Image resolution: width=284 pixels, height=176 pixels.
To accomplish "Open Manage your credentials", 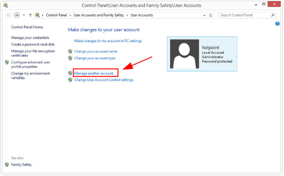I will [30, 38].
